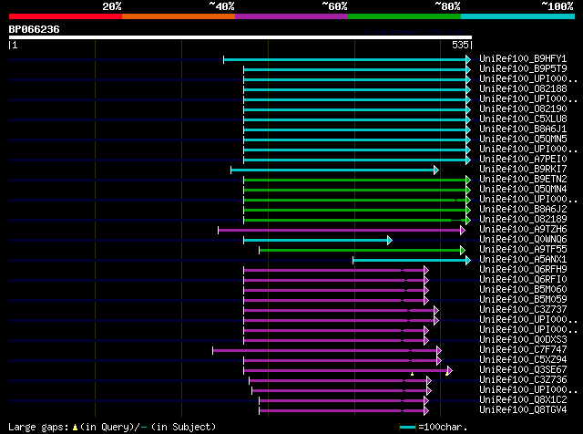The height and width of the screenshot is (434, 583).
Task: Select the UniRef100_Q5QMN5 label
Action: point(523,139)
